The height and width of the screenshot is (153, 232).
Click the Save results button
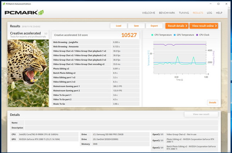[136, 26]
